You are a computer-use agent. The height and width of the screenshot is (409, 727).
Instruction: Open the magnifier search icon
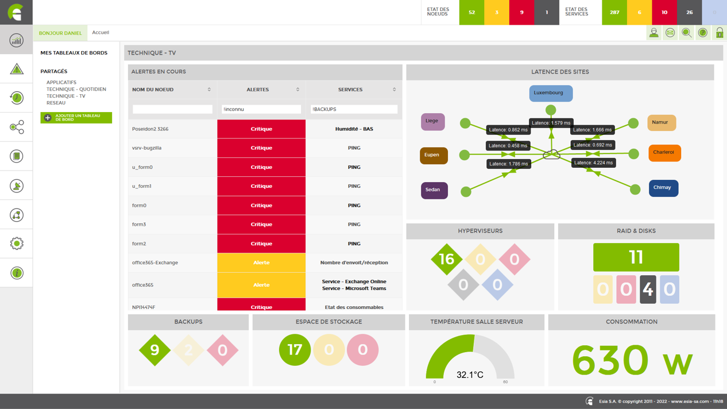[x=686, y=33]
